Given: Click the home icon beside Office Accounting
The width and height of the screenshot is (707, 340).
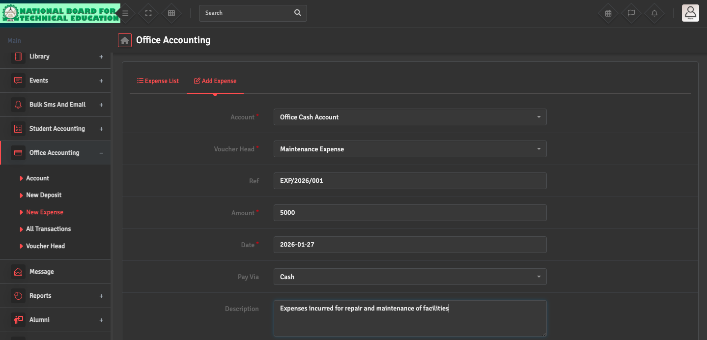Looking at the screenshot, I should point(125,40).
